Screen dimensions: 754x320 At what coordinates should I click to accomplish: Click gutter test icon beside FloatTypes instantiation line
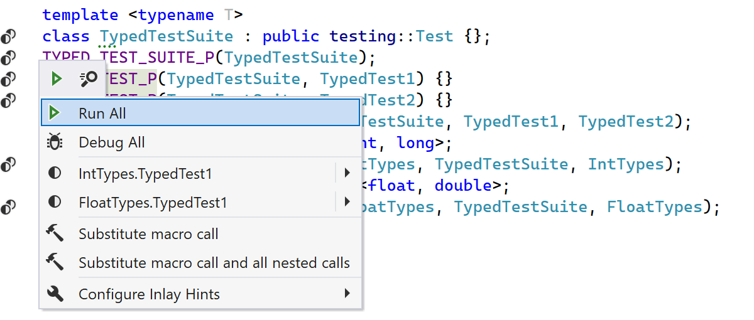[x=8, y=207]
